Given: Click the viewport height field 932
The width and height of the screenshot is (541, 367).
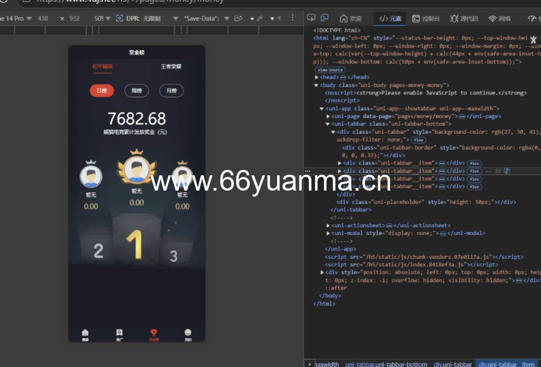Looking at the screenshot, I should (74, 18).
